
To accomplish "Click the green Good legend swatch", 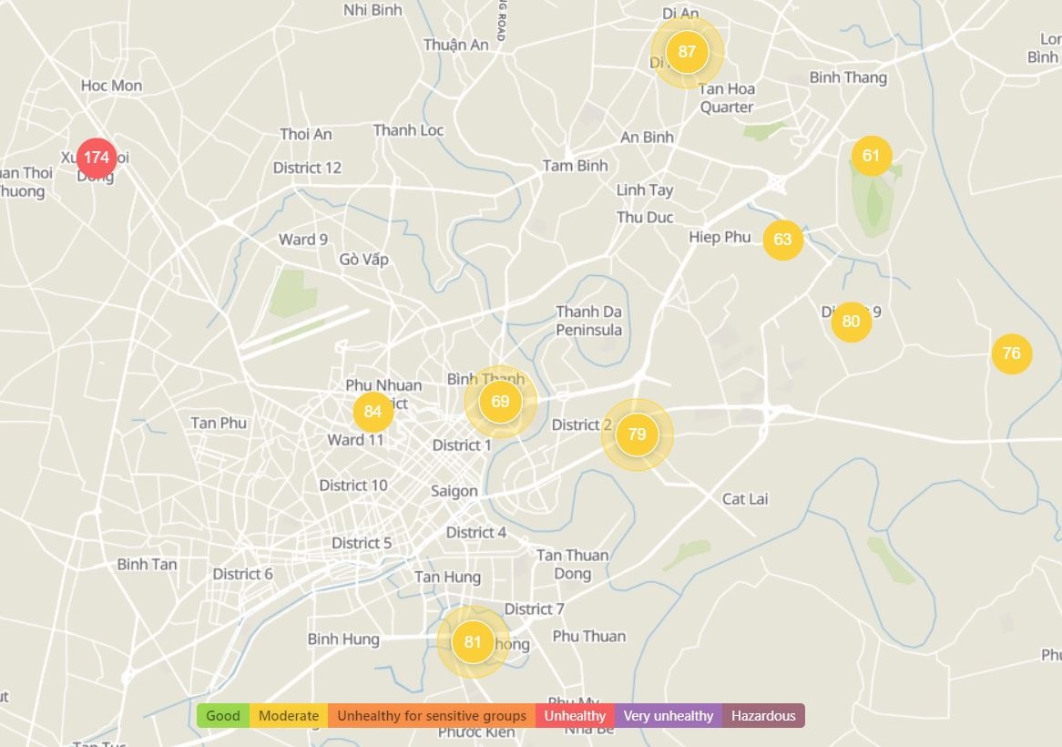I will 223,716.
